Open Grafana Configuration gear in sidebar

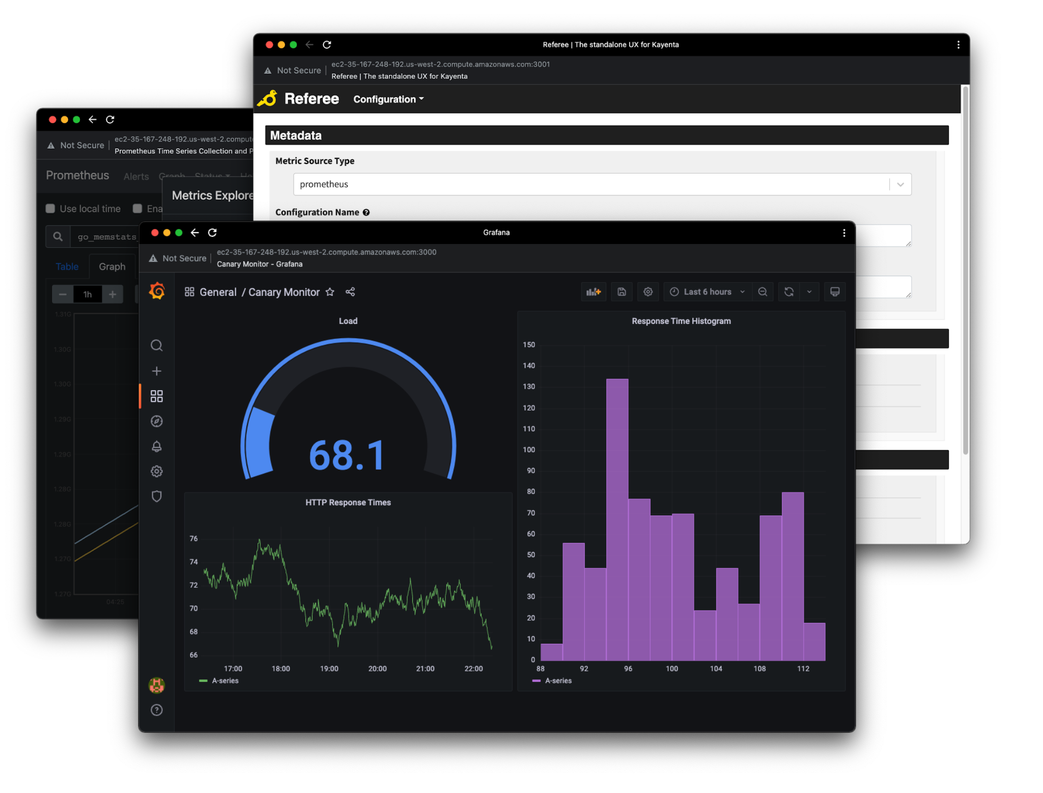coord(156,471)
